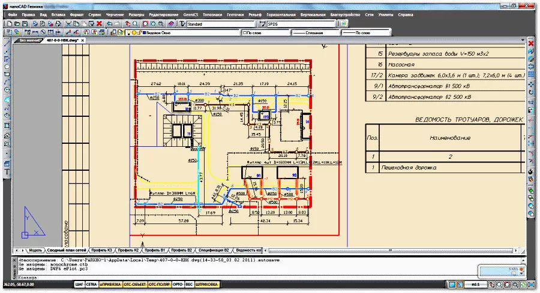This screenshot has height=293, width=540.
Task: Click the Open file folder icon
Action: click(16, 23)
